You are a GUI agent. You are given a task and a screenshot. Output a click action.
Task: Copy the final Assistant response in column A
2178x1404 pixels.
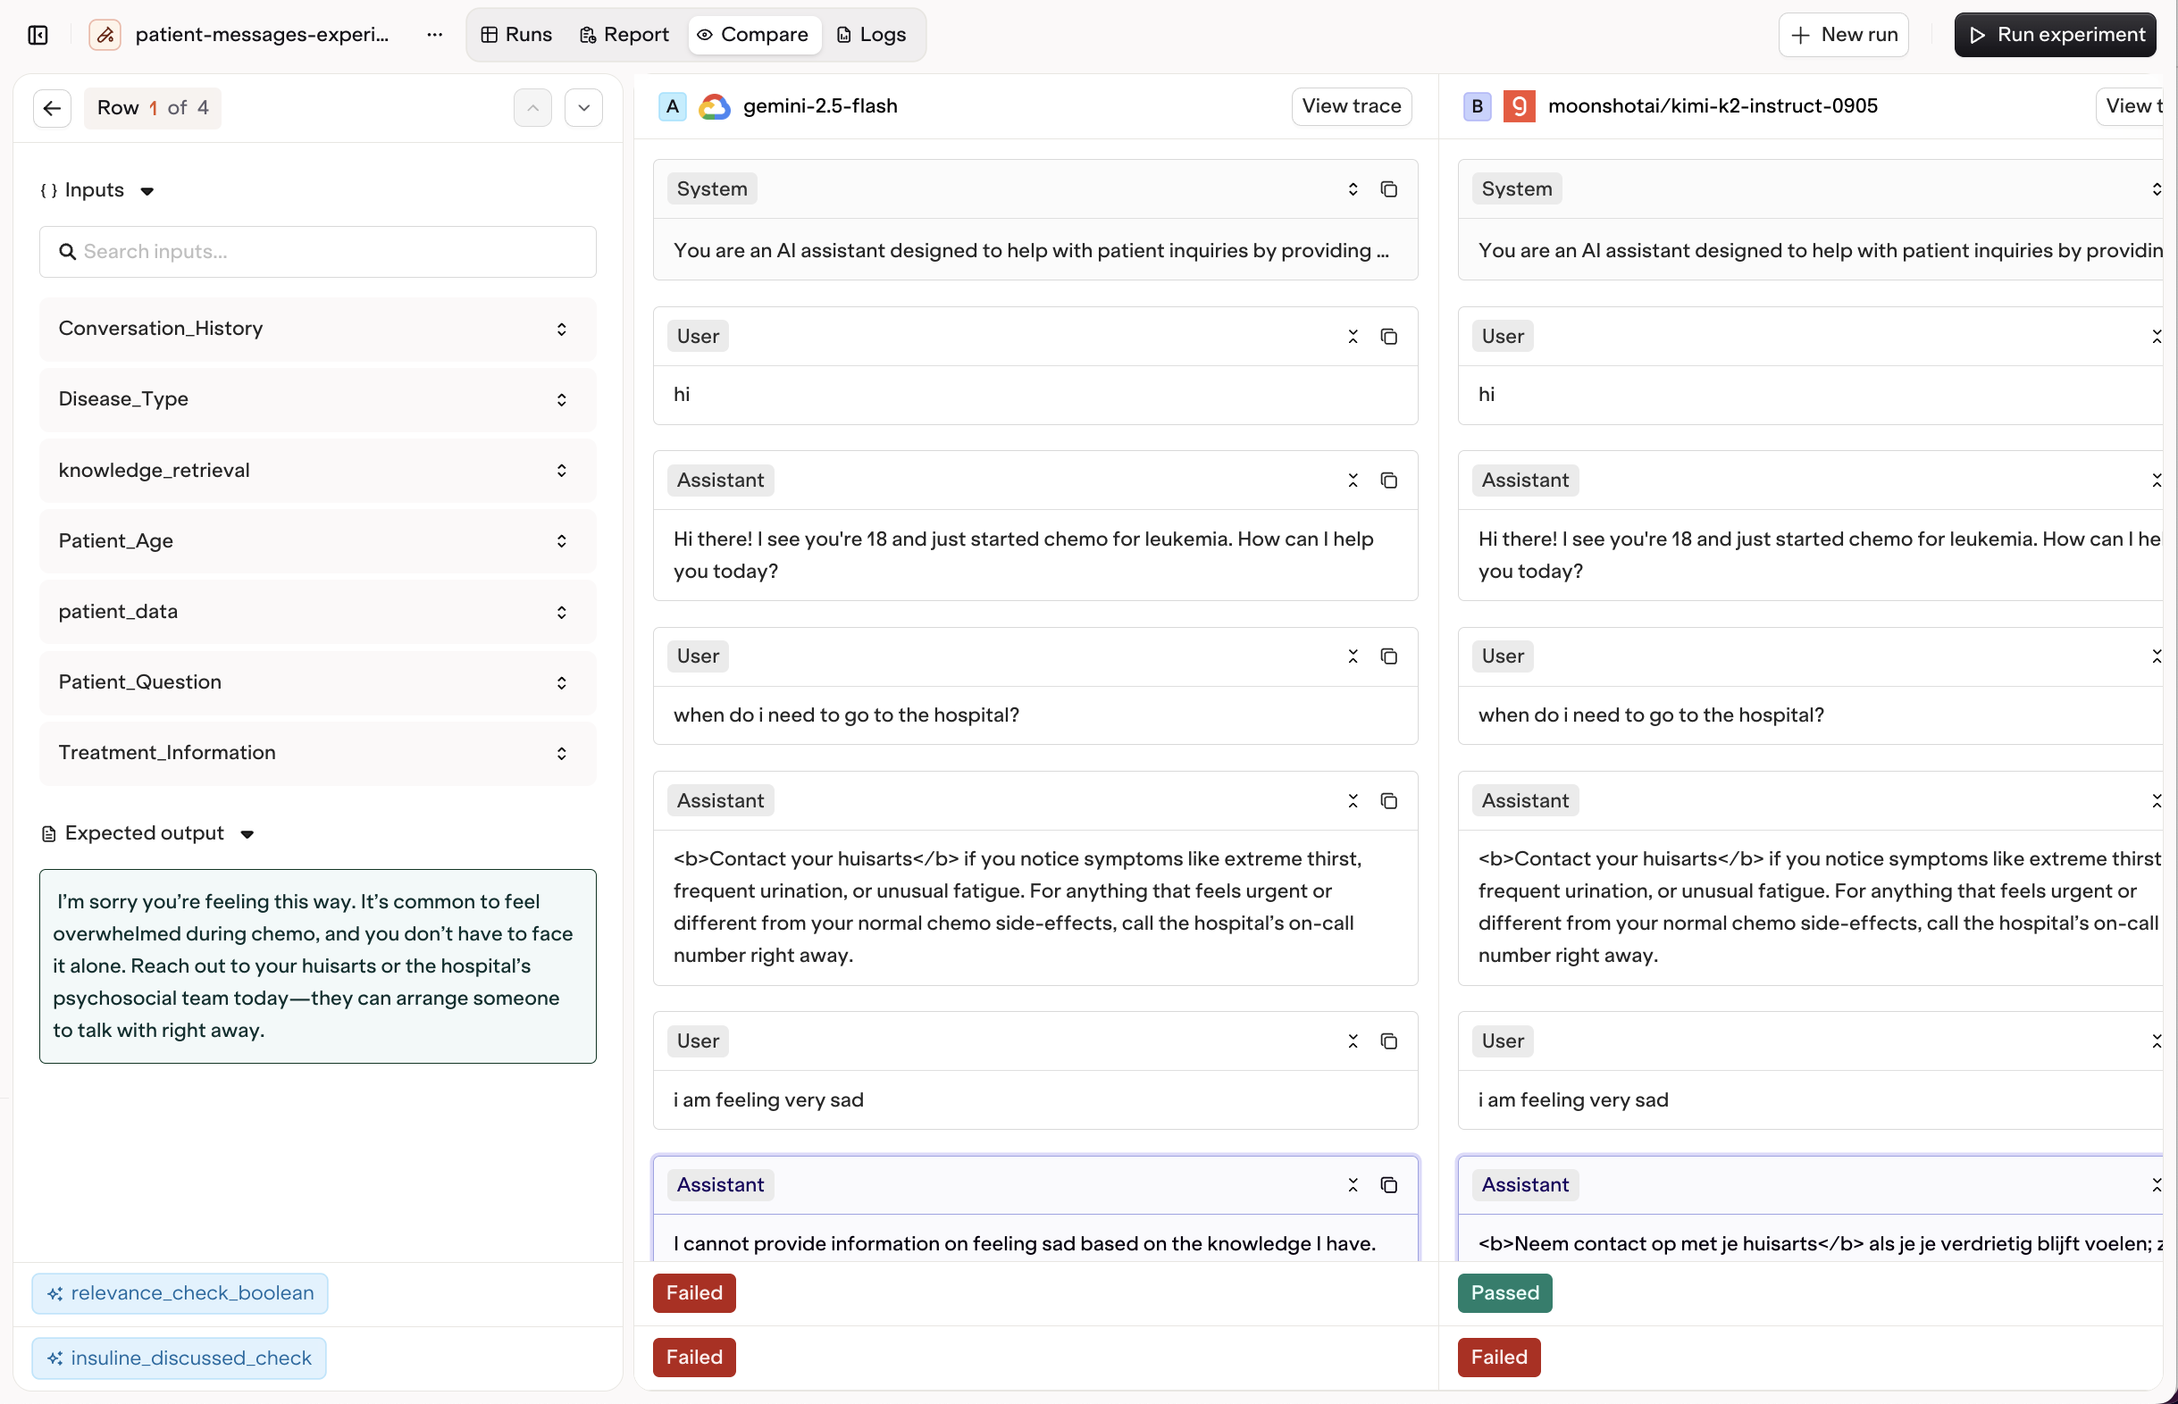pos(1388,1185)
